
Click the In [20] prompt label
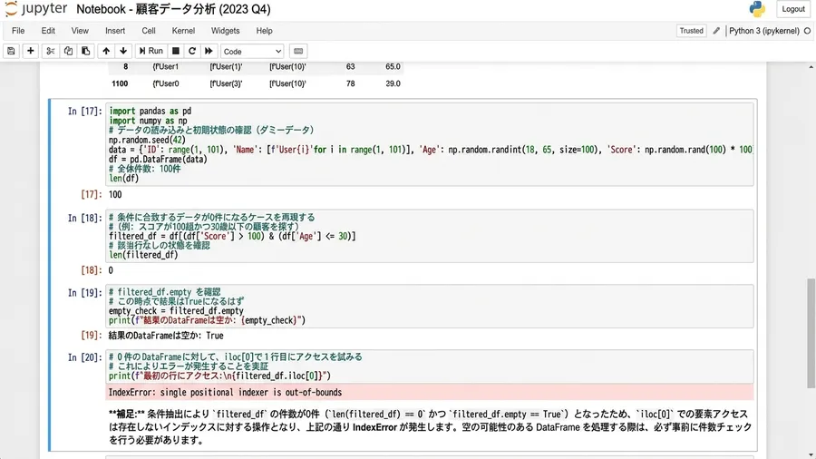click(x=85, y=357)
